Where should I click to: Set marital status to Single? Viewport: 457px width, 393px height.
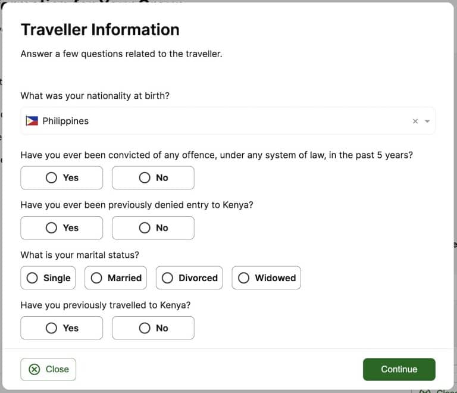[x=48, y=277]
